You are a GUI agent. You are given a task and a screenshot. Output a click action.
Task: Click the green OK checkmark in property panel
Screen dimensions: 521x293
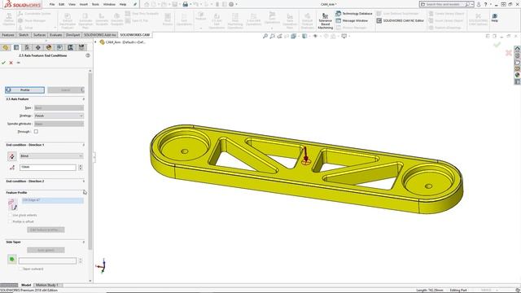(x=3, y=63)
